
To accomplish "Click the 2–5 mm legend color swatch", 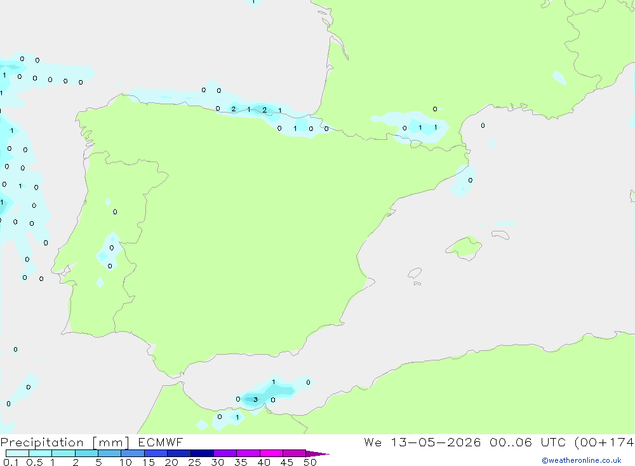I will [86, 453].
